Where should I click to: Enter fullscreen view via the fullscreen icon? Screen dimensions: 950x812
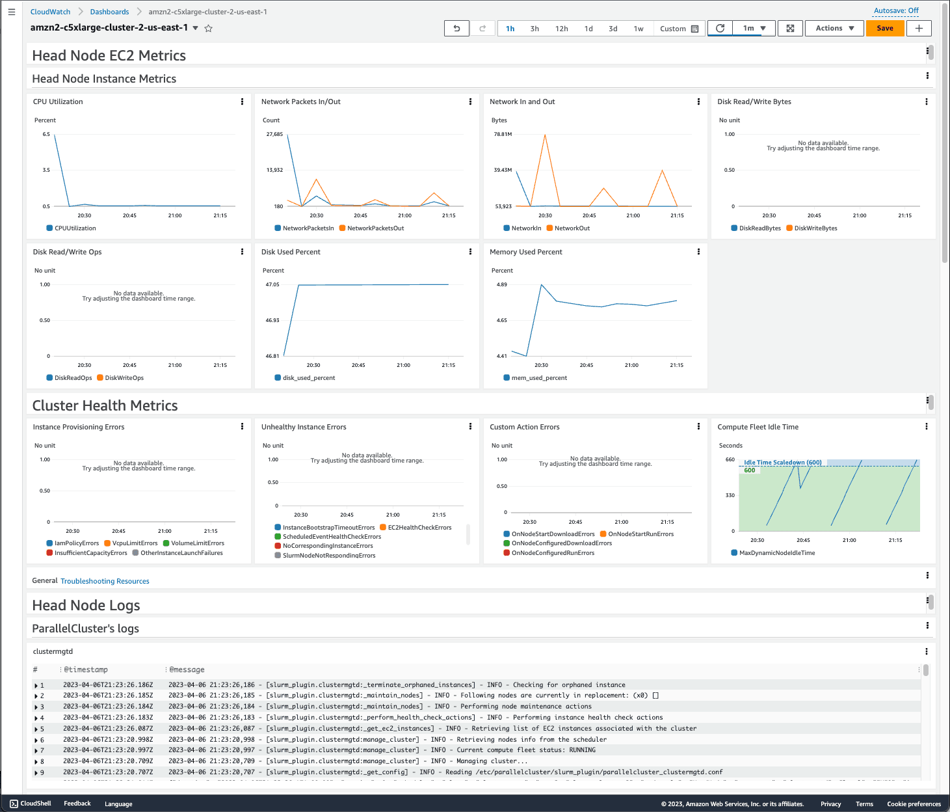[x=790, y=28]
